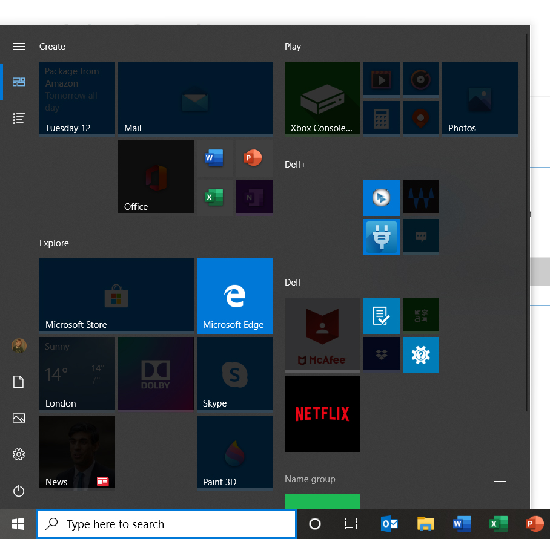Screen dimensions: 550x539
Task: Launch the Netflix tile
Action: coord(322,414)
